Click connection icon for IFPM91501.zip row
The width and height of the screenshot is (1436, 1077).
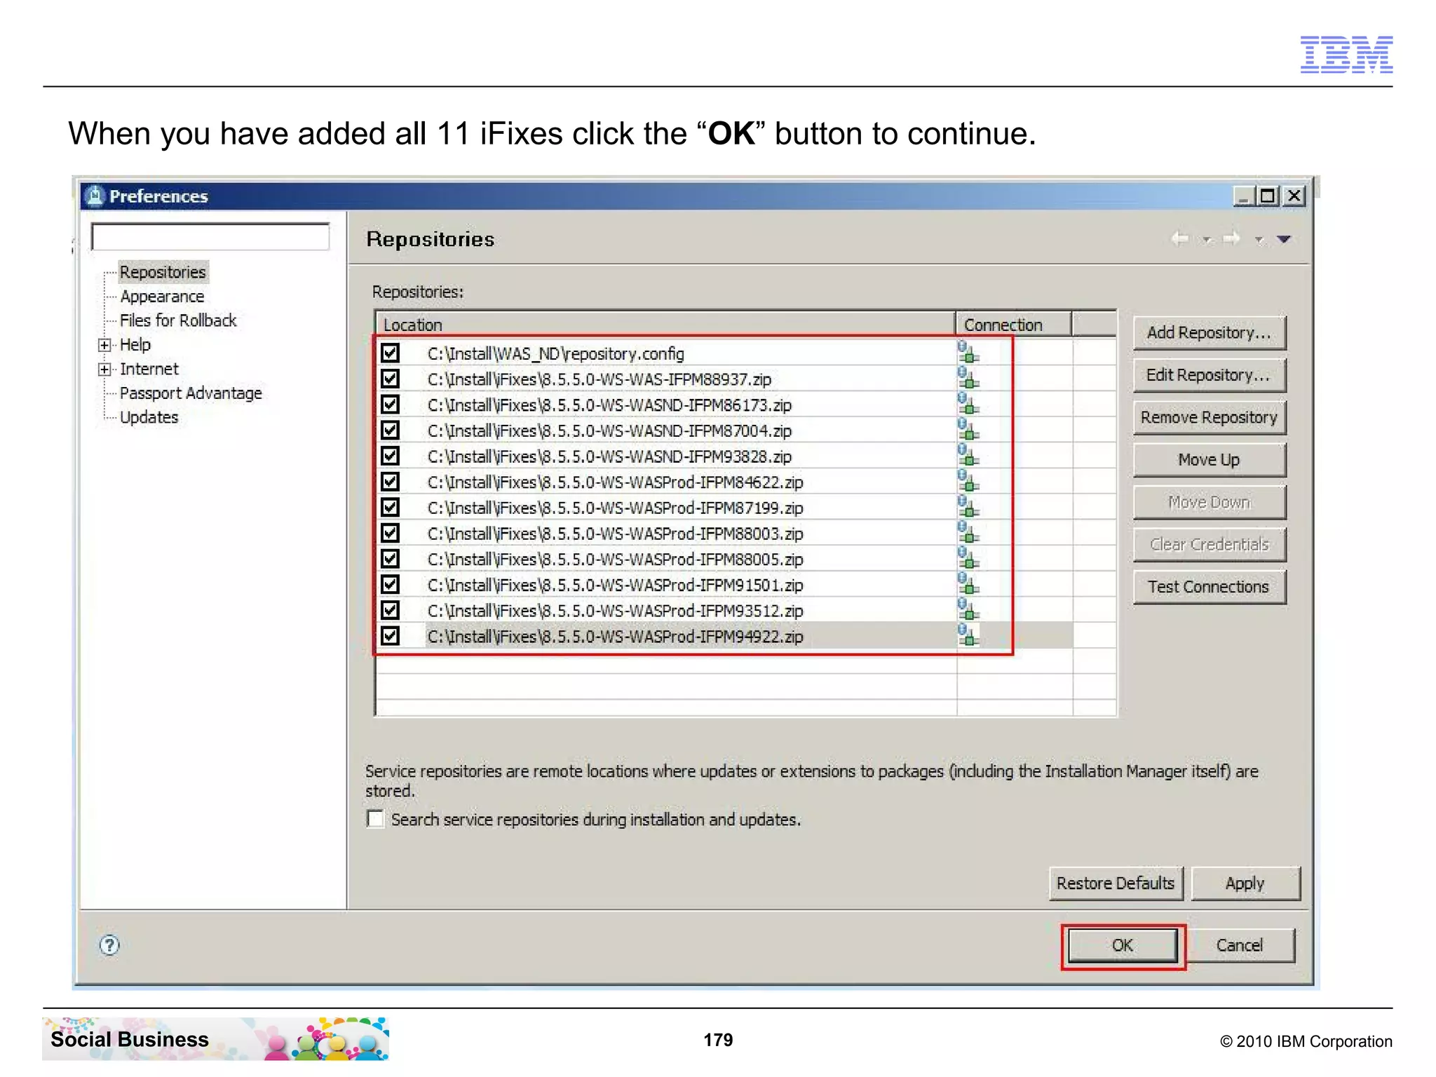click(968, 584)
